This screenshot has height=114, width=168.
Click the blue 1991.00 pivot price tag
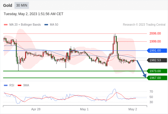click(157, 50)
